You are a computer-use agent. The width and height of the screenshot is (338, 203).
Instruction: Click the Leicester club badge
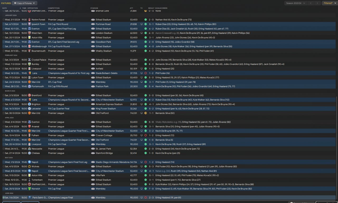[x=29, y=109]
